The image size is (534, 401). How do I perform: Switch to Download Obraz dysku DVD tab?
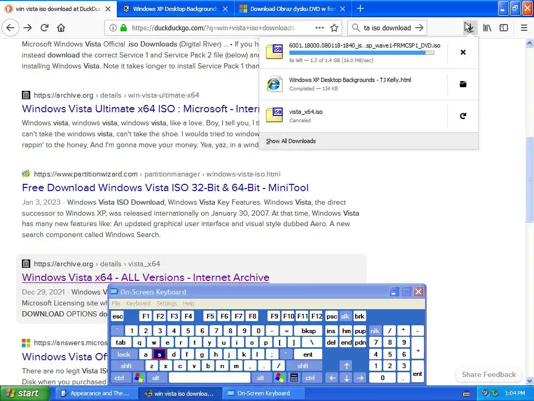coord(293,9)
